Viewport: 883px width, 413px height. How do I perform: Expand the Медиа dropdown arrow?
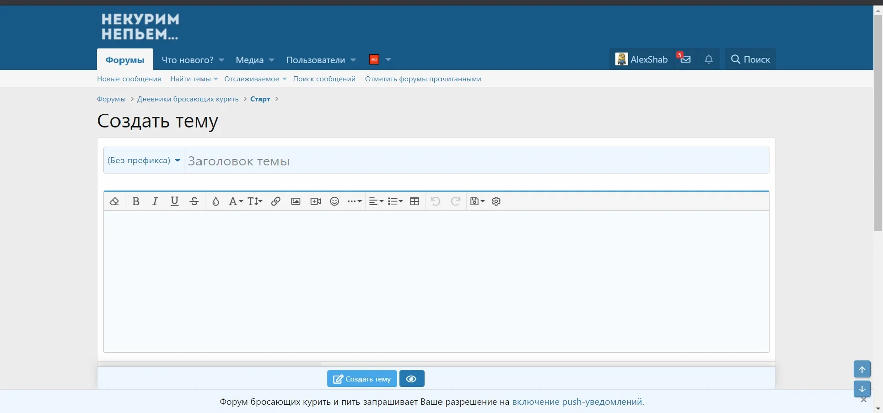272,60
